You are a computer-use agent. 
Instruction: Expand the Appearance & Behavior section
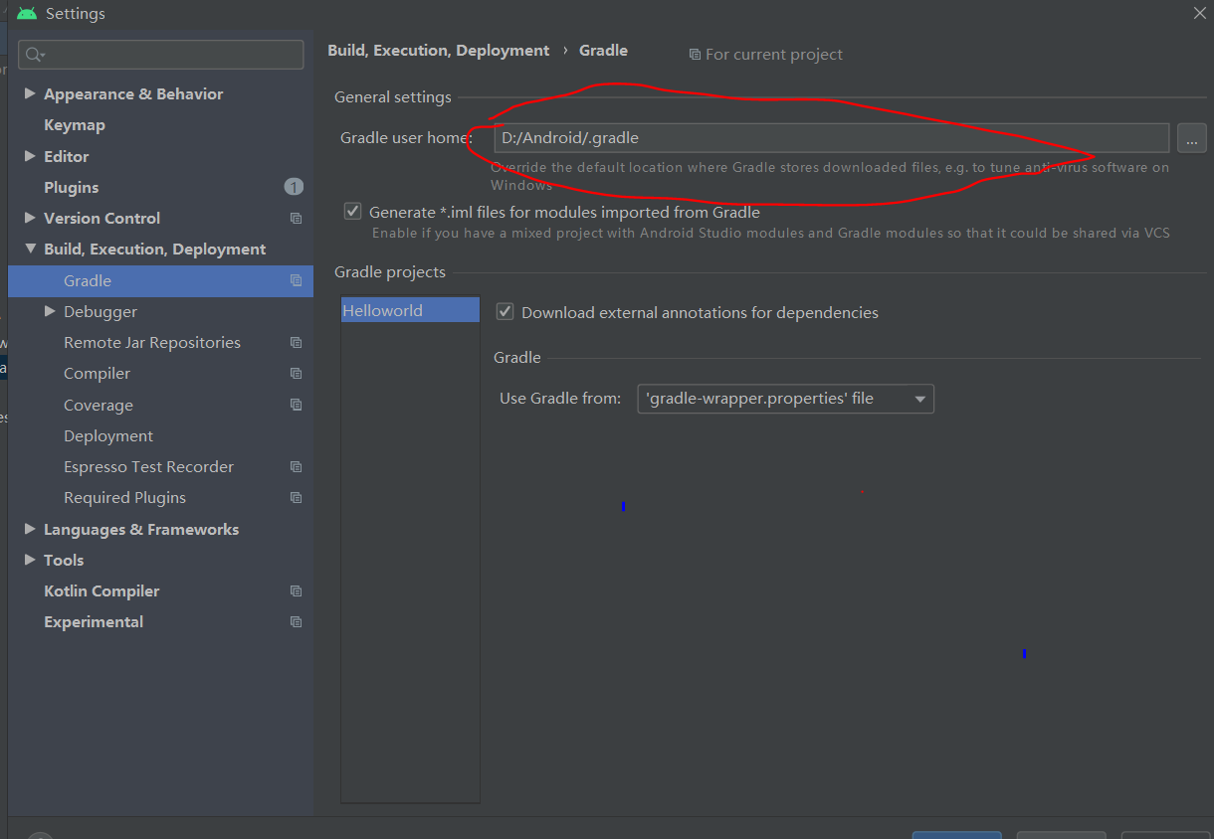point(30,93)
